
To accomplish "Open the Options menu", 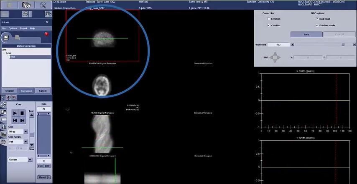I will (13, 28).
